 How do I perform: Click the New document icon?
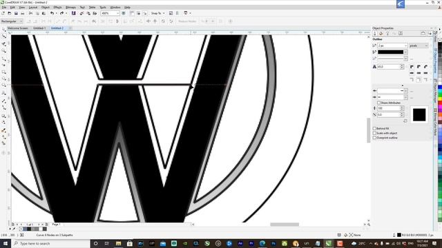3,13
